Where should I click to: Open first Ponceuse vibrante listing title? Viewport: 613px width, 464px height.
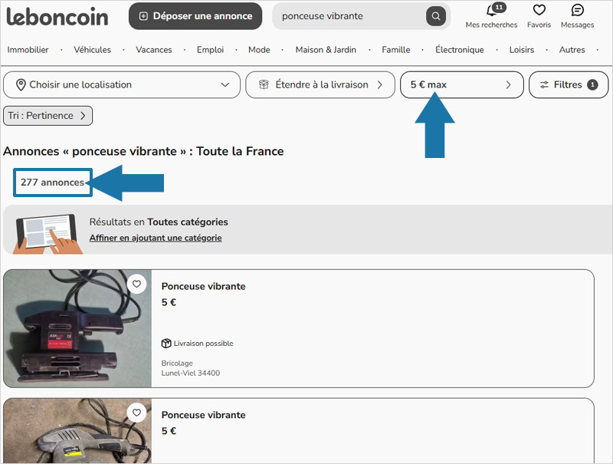[203, 286]
